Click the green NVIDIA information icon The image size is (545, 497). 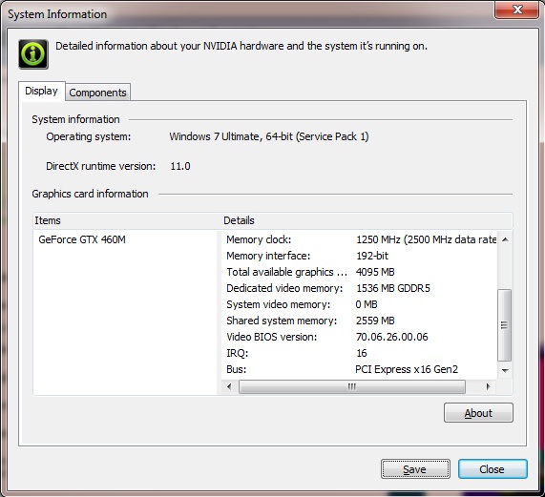coord(33,54)
